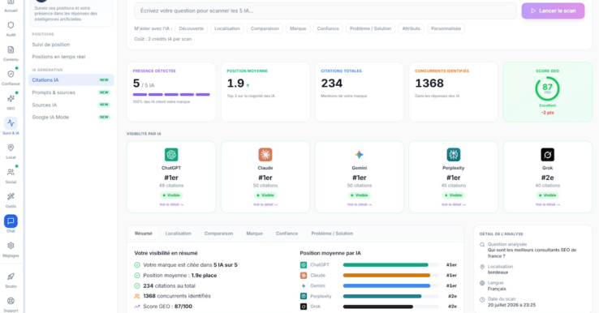The height and width of the screenshot is (313, 599).
Task: Click the pin icon beside Localisation detail
Action: pyautogui.click(x=482, y=267)
